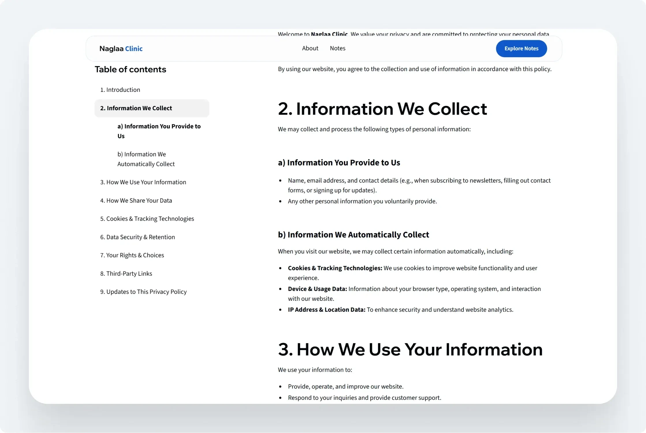Navigate to 5. Cookies & Tracking Technologies
This screenshot has height=433, width=646.
click(147, 219)
